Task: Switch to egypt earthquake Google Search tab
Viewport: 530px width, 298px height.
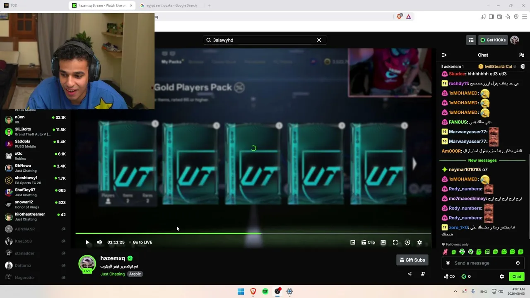Action: coord(171,5)
